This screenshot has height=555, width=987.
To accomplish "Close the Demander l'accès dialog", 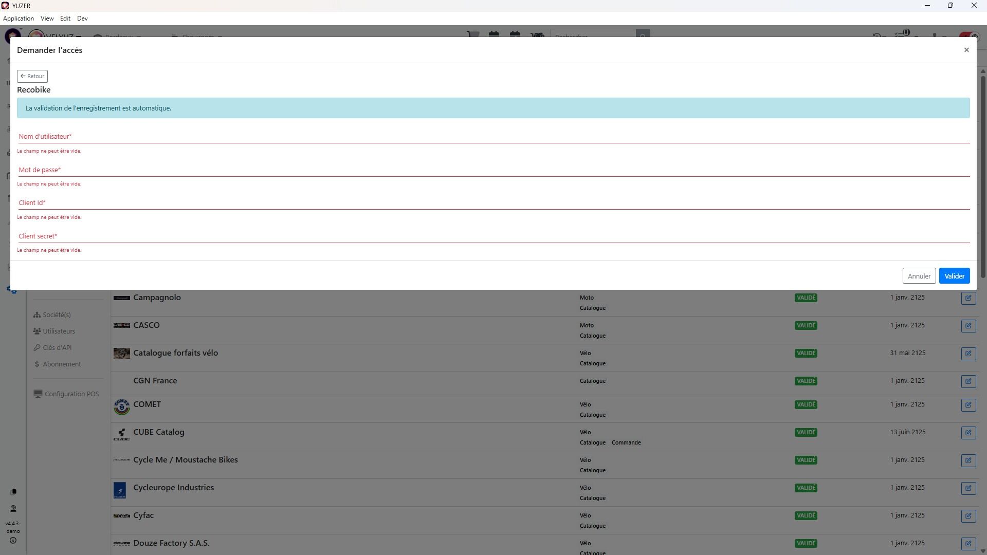I will 966,50.
